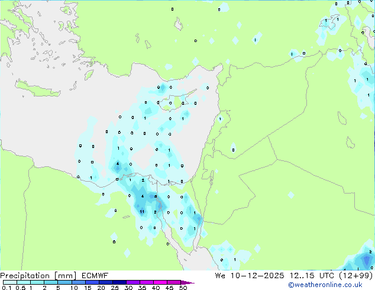Screen dimensions: 375x290
Task: Click the '12..15 UTC' time text
Action: coord(312,276)
